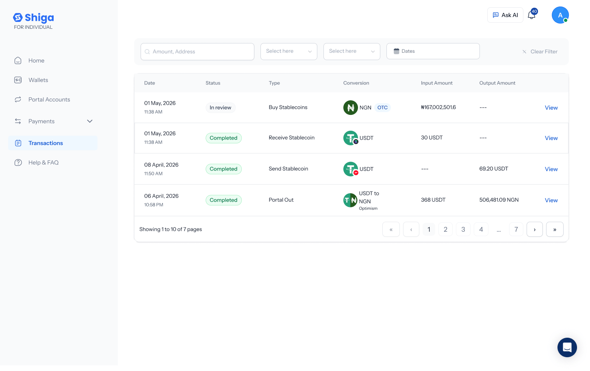The height and width of the screenshot is (371, 590).
Task: Click the search magnifier icon
Action: coord(147,52)
